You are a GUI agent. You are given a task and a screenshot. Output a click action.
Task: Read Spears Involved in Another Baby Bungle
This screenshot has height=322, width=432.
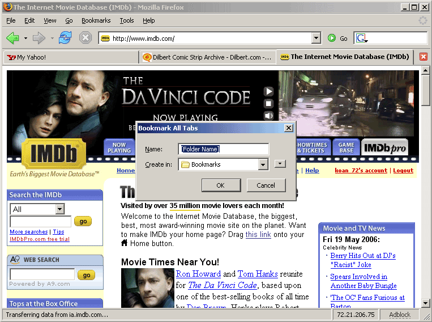pos(363,281)
